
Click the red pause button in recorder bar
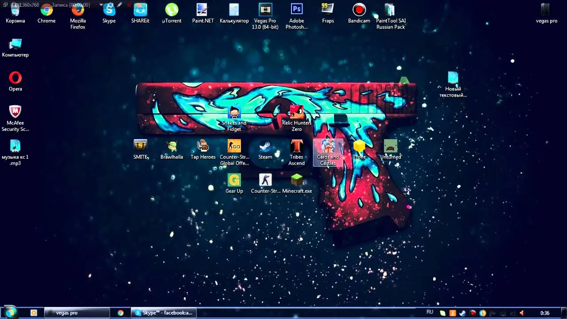click(129, 5)
